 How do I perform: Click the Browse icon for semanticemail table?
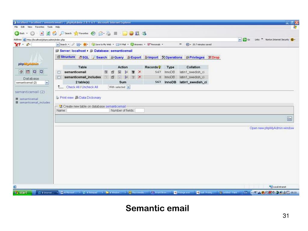point(106,72)
